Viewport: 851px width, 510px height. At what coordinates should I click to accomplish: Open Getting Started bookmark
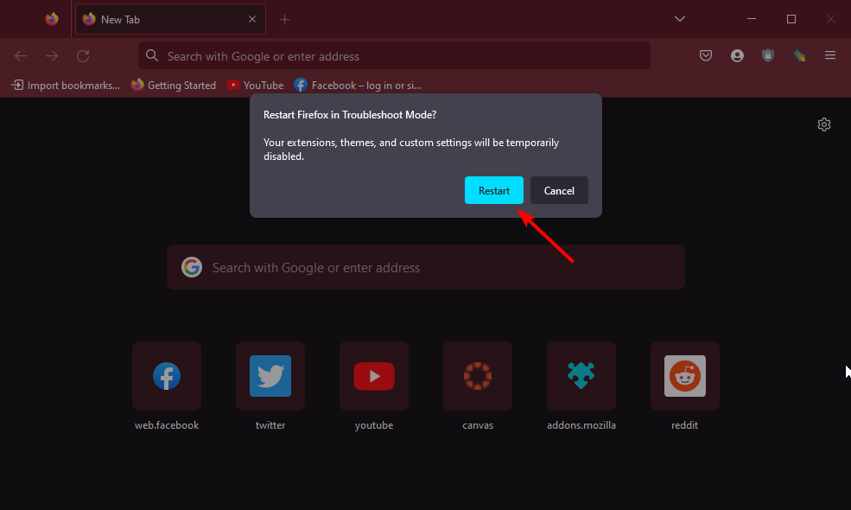click(x=173, y=86)
